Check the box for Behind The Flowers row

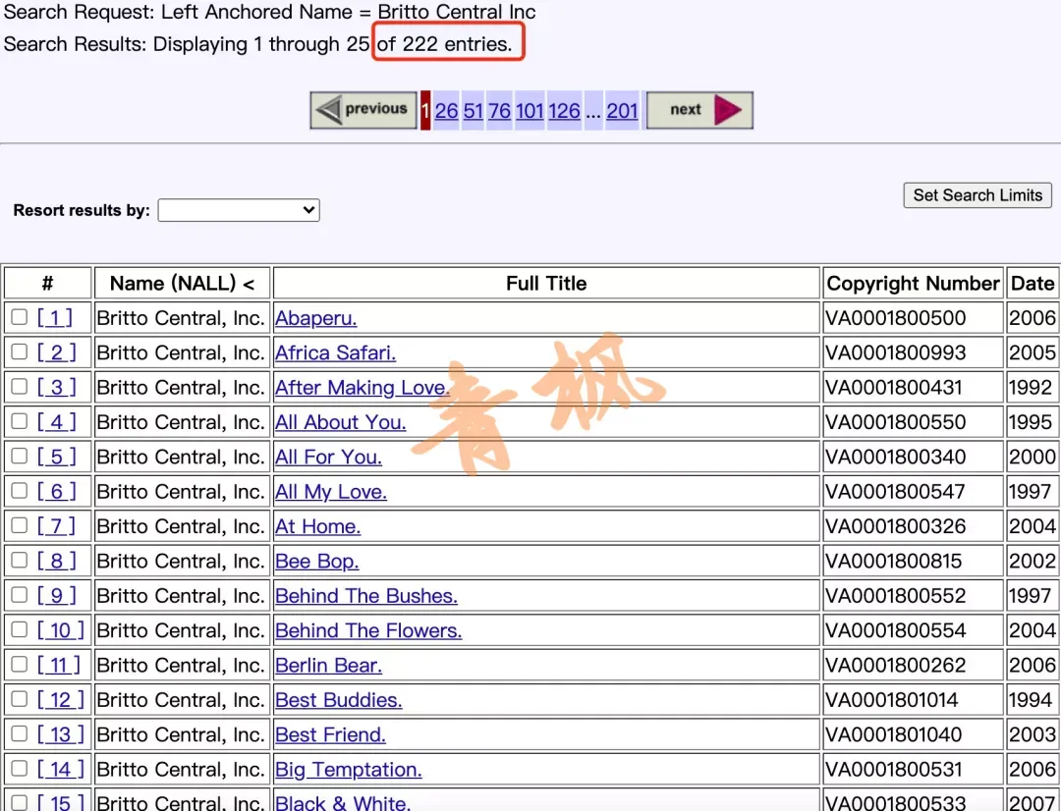19,629
